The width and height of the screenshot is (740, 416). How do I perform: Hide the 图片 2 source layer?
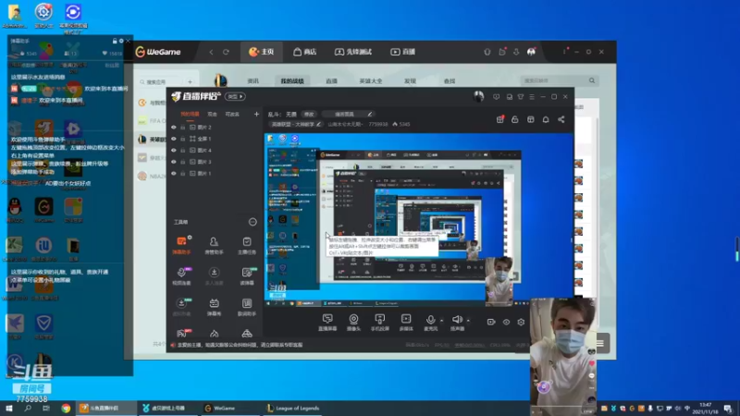(x=174, y=128)
